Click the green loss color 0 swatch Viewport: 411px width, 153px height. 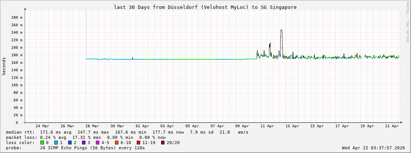[42, 143]
